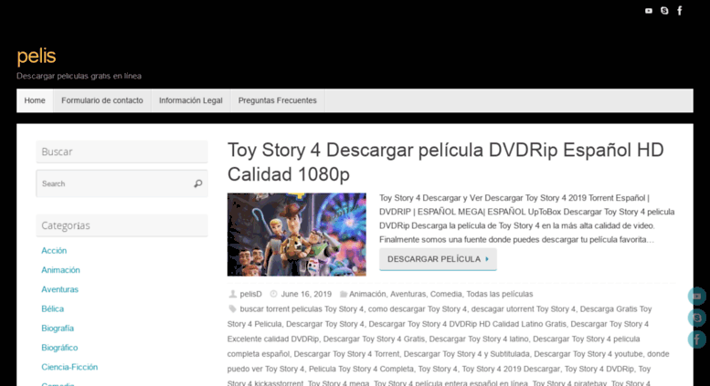Open tag Pelicula Toy Story 4 Completa
Viewport: 710px width, 386px height.
pos(361,369)
